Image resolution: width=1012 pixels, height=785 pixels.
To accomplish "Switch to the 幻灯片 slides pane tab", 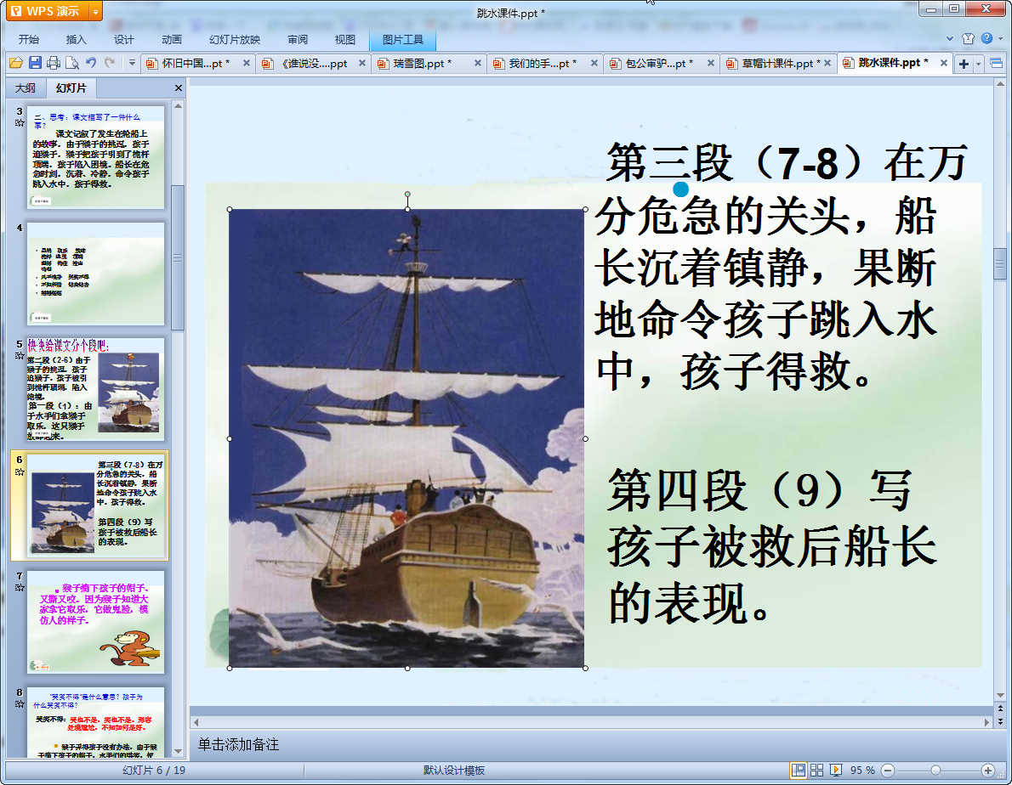I will coord(71,88).
